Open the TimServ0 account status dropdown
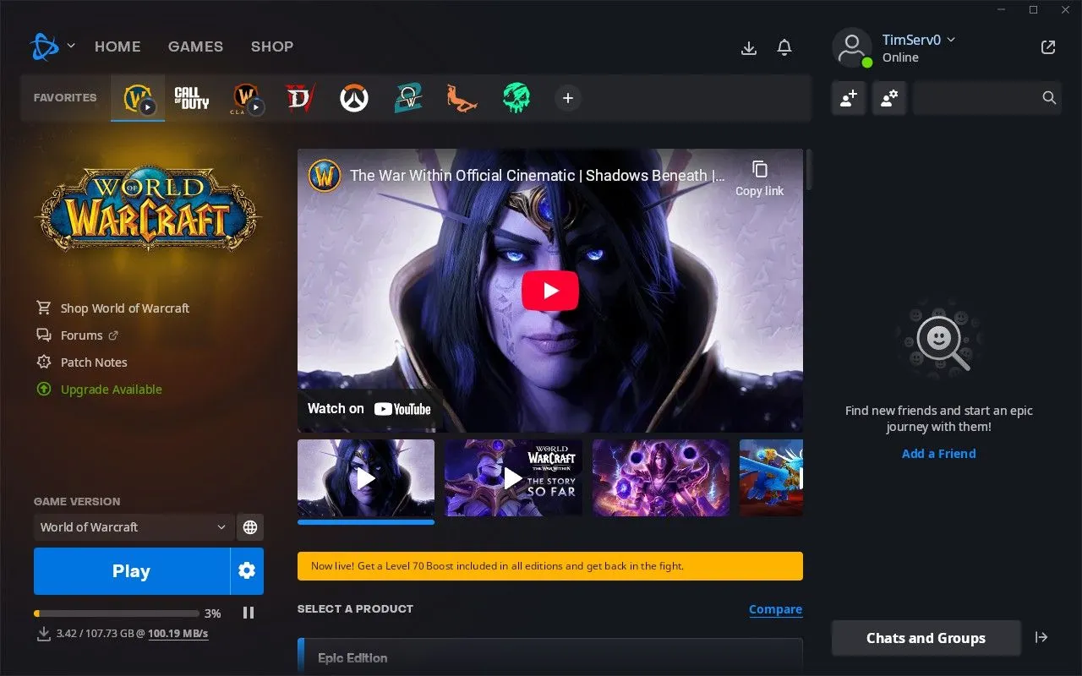Image resolution: width=1082 pixels, height=676 pixels. (x=952, y=40)
